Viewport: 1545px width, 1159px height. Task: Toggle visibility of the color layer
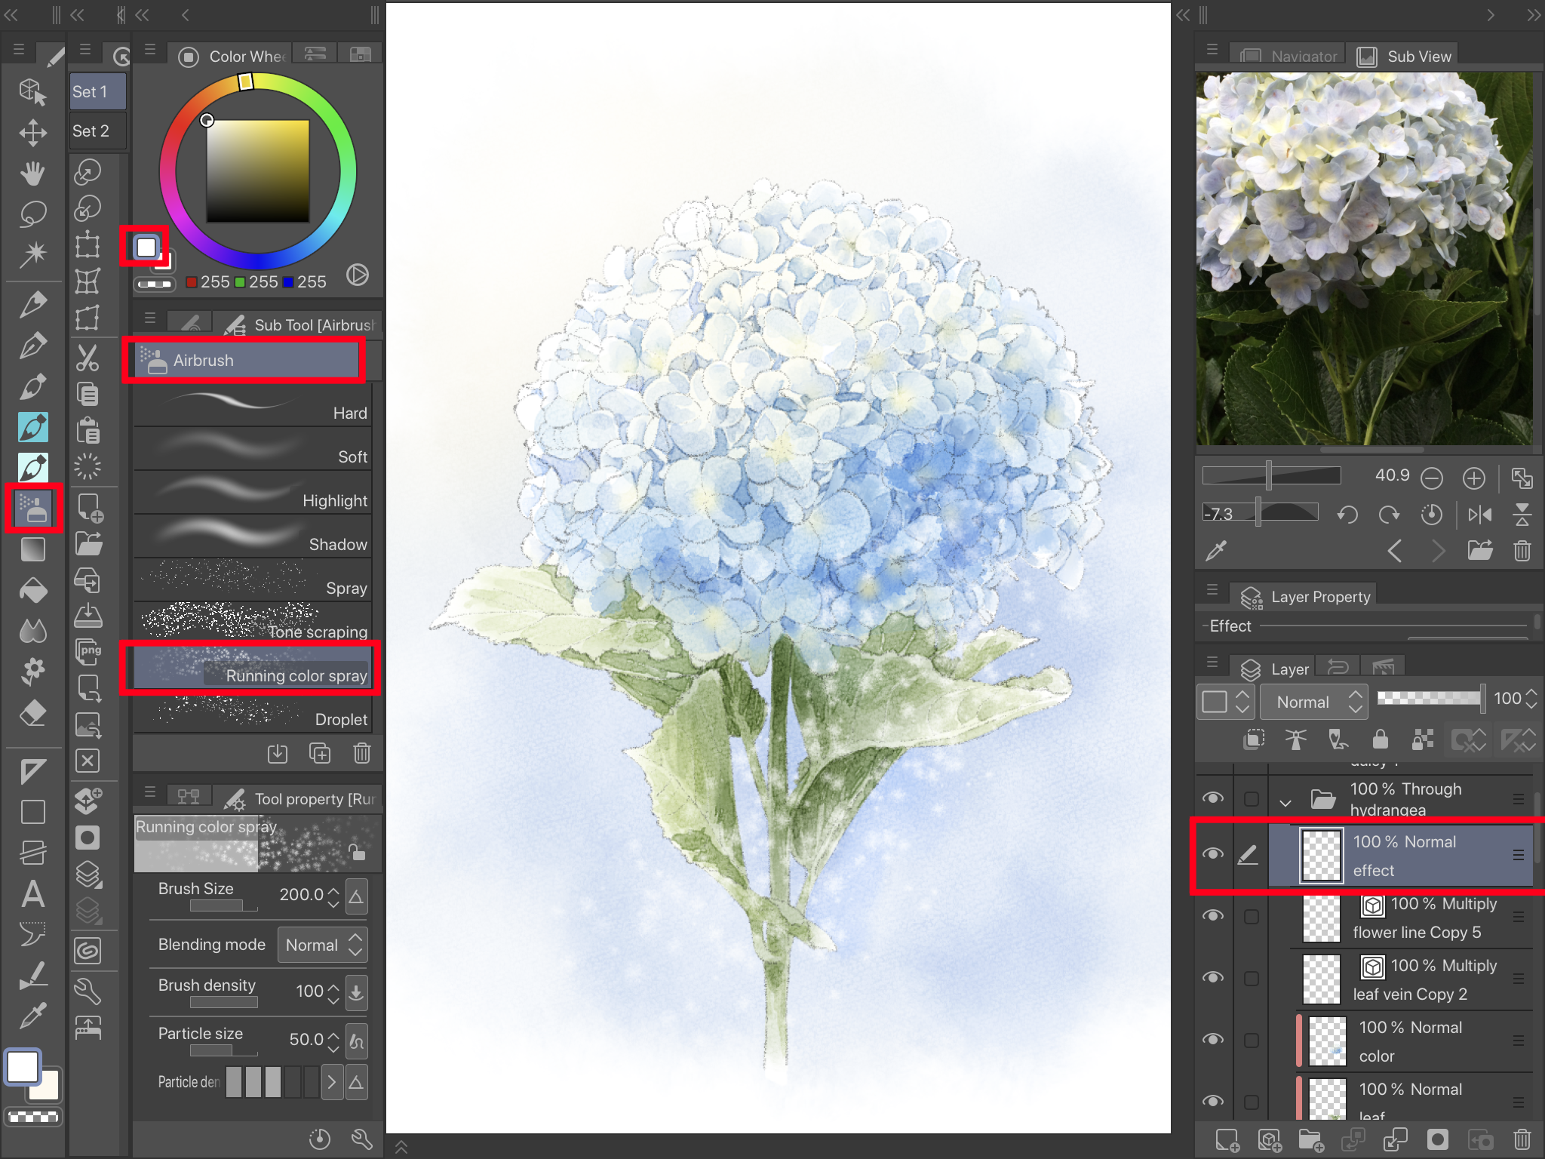[x=1214, y=1040]
